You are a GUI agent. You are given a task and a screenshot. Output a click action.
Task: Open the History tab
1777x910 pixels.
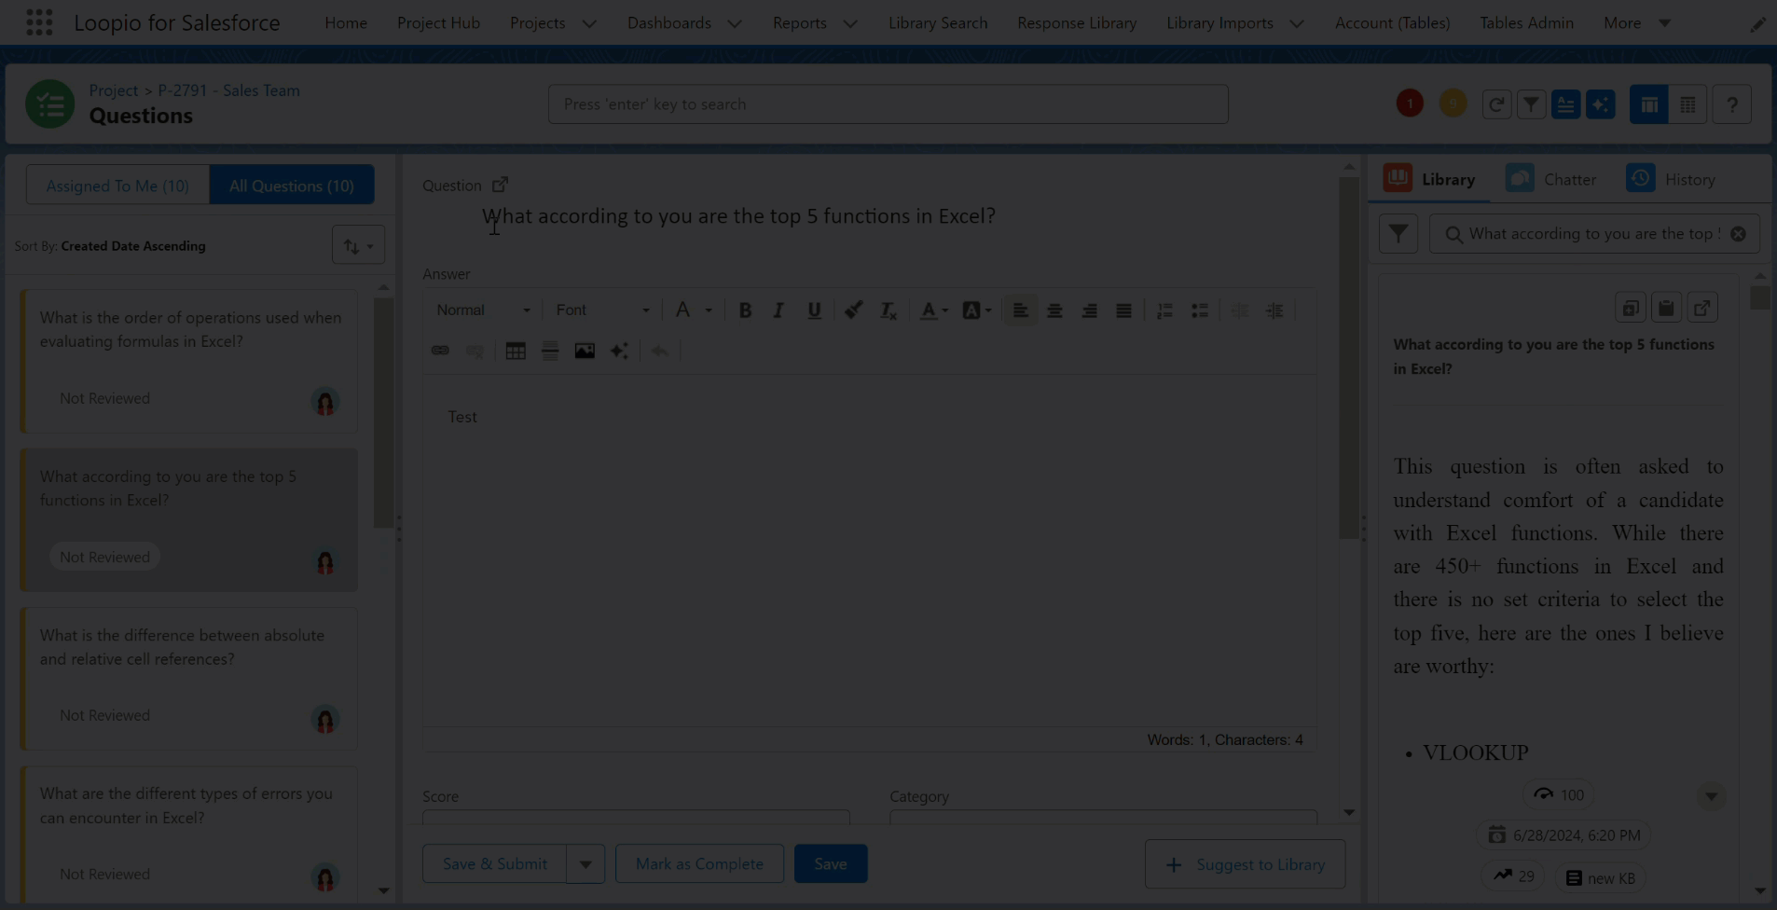1672,179
